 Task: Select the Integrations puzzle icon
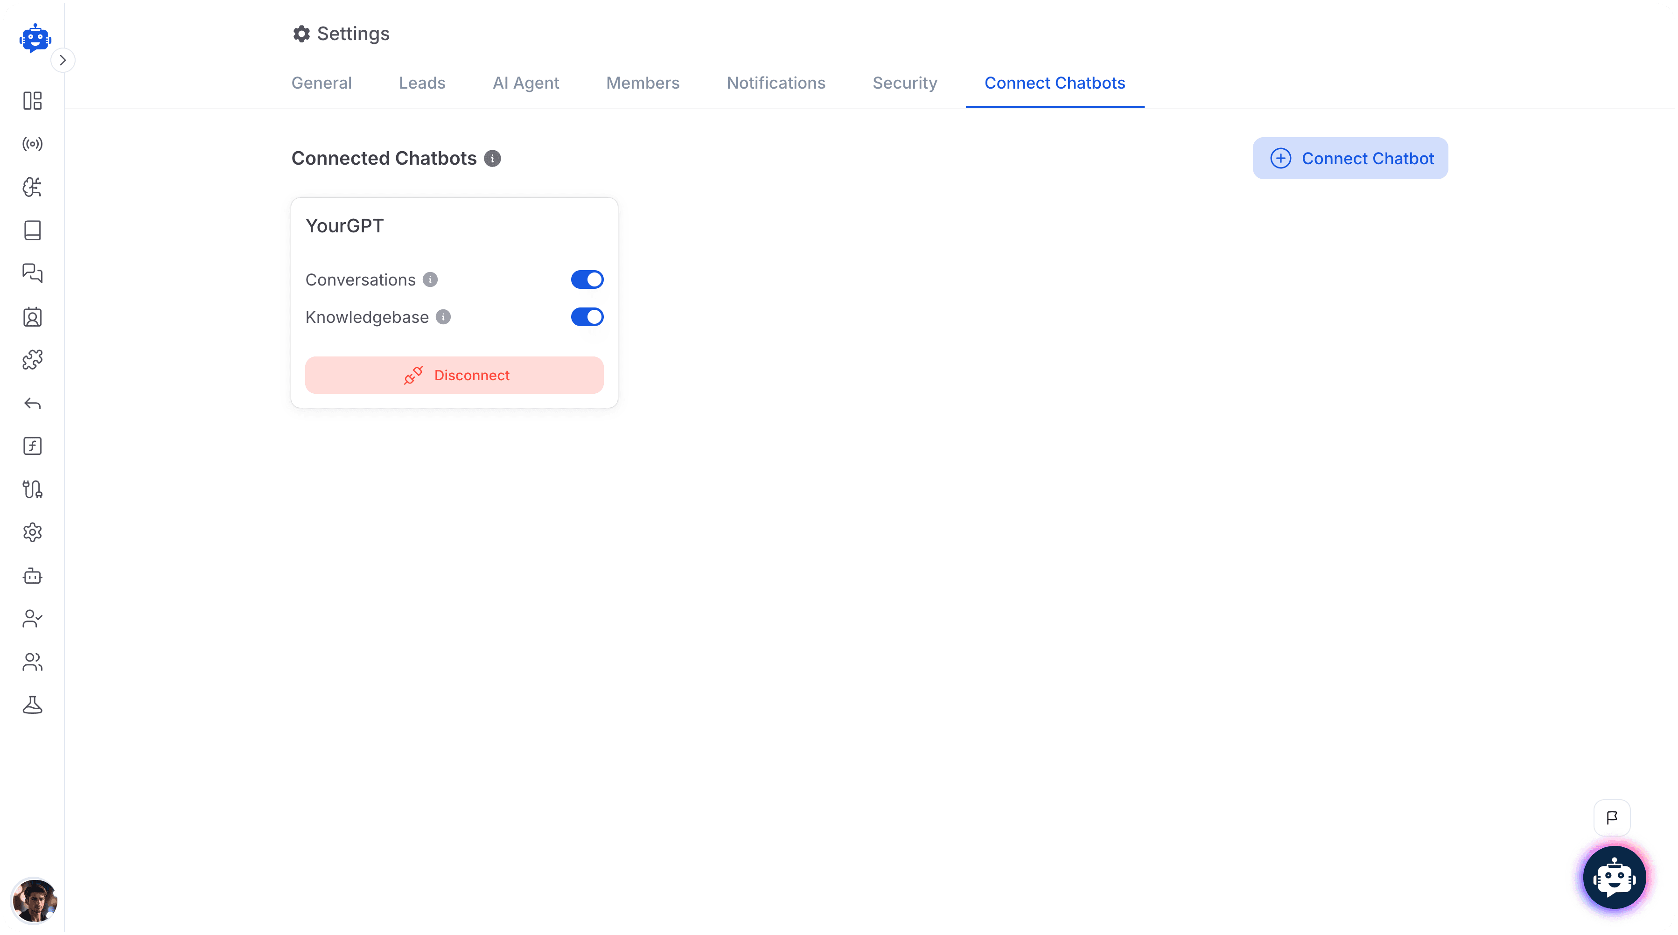32,359
